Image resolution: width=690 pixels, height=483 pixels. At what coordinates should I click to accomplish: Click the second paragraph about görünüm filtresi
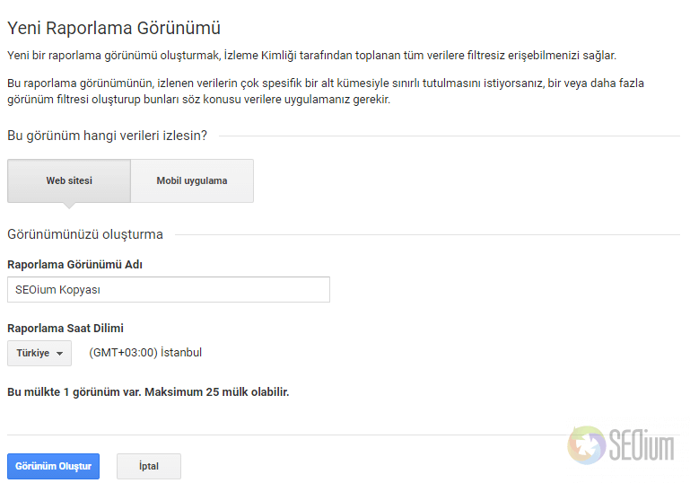point(326,92)
